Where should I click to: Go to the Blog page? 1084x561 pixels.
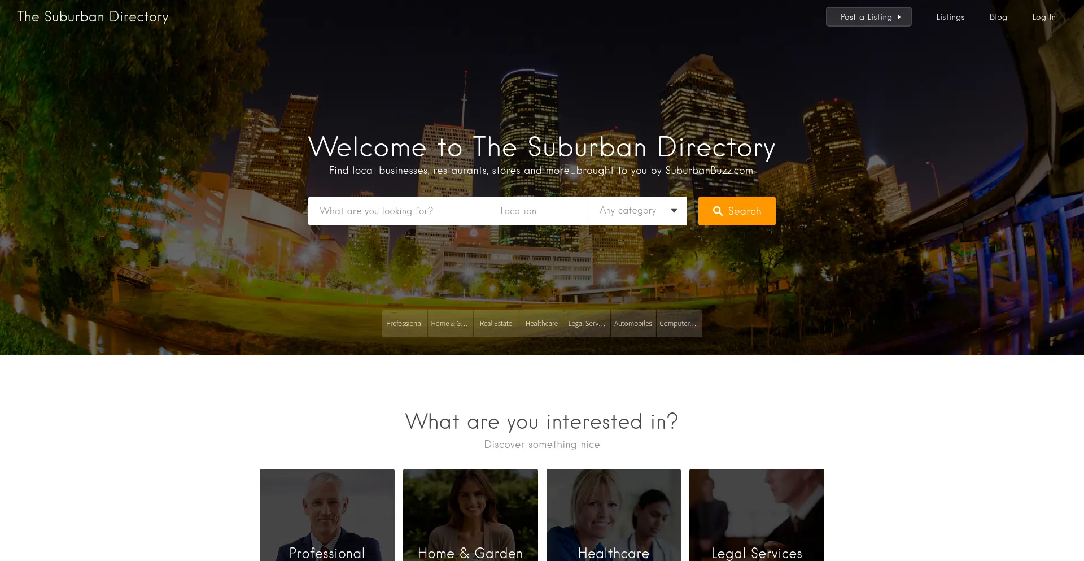tap(998, 17)
